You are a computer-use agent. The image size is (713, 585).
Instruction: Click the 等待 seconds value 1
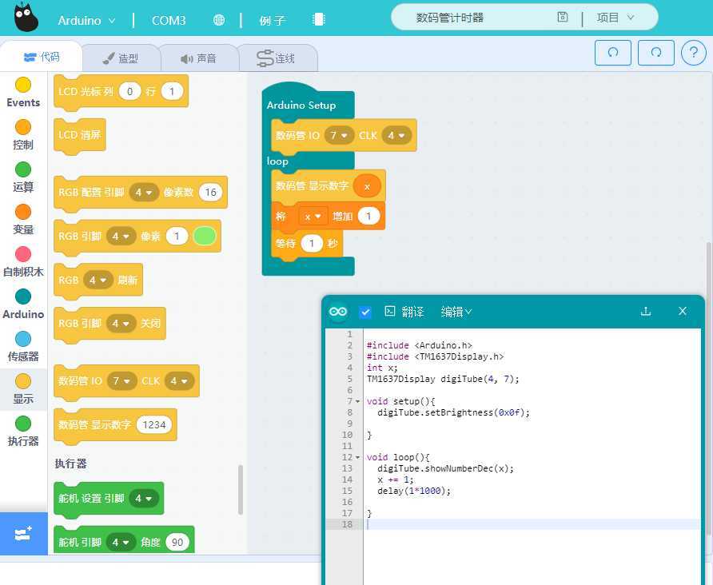click(312, 243)
